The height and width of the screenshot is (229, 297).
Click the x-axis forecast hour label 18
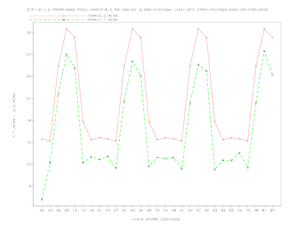point(91,210)
